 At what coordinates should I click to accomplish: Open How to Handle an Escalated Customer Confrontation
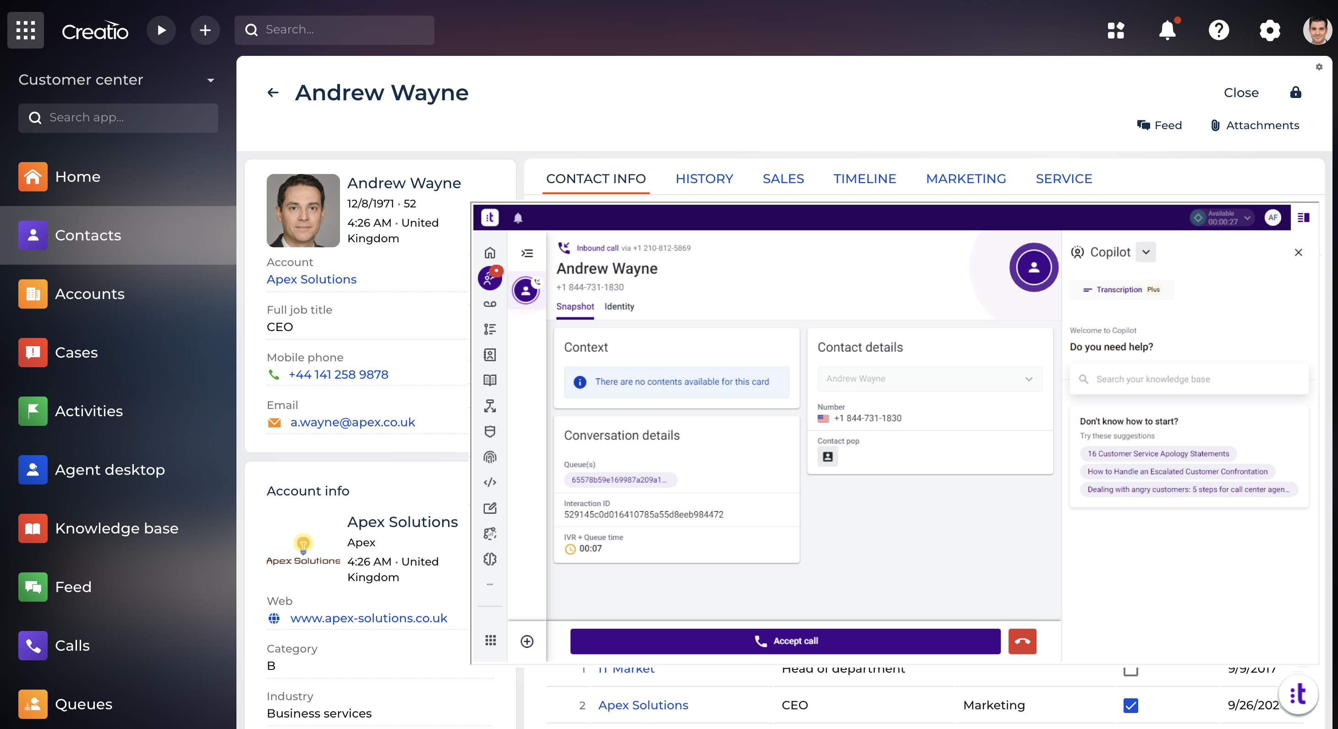(1177, 472)
